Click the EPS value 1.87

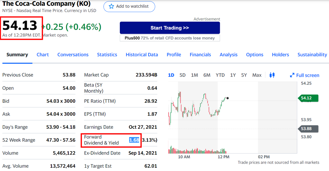pyautogui.click(x=152, y=114)
